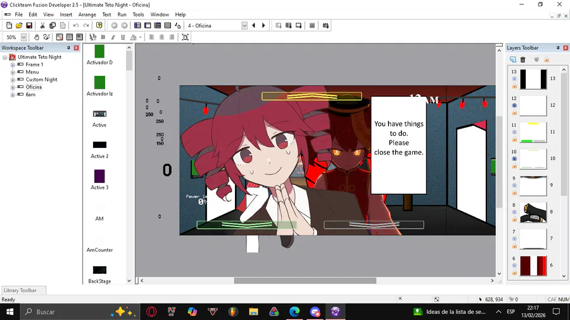
Task: Open the contextual help tool
Action: pyautogui.click(x=99, y=25)
